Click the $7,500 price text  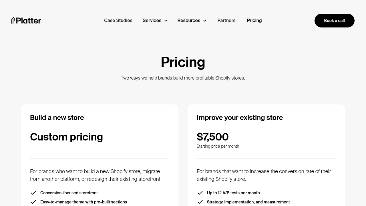[212, 137]
